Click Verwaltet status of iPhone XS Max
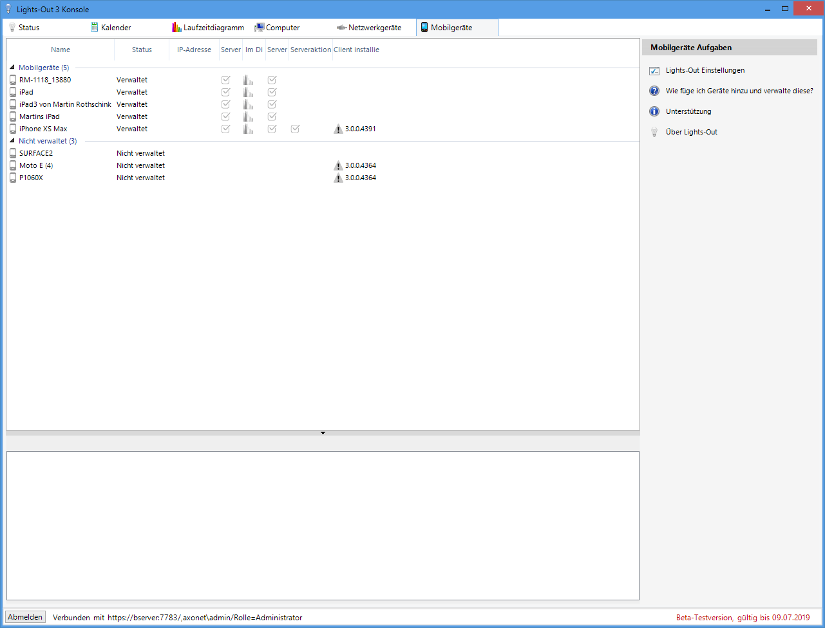825x628 pixels. [x=132, y=129]
